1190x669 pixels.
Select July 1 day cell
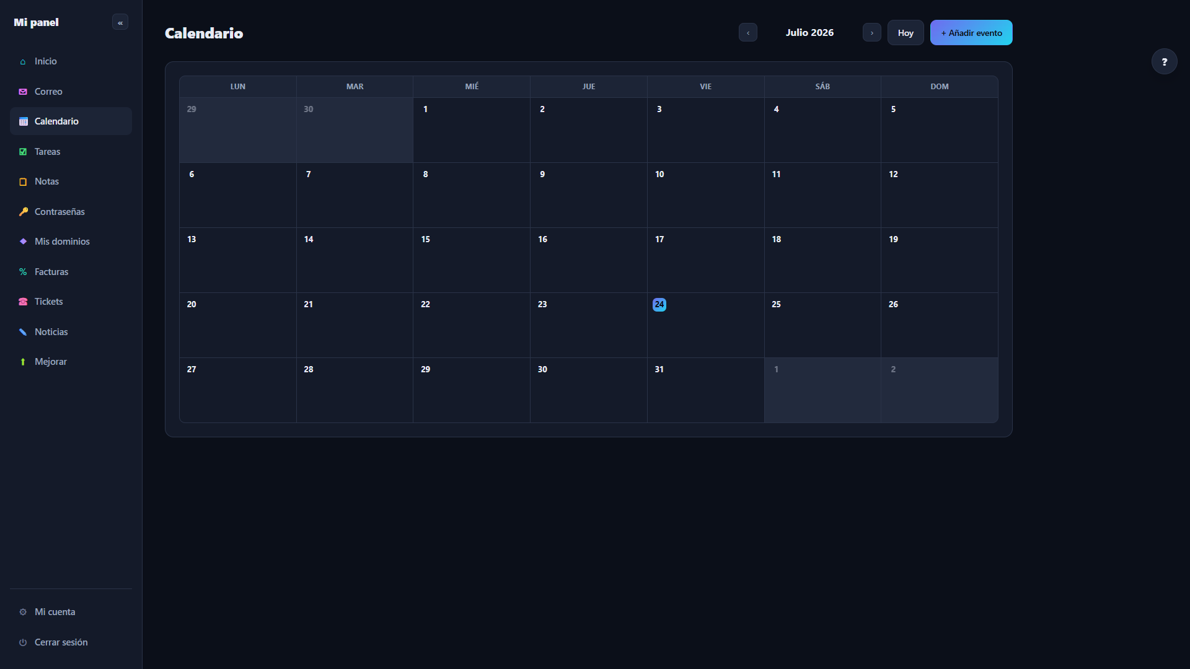[x=471, y=130]
